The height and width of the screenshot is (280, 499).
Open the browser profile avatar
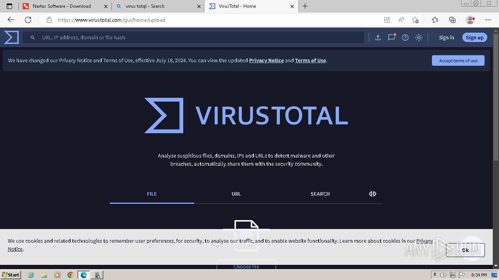pyautogui.click(x=470, y=20)
